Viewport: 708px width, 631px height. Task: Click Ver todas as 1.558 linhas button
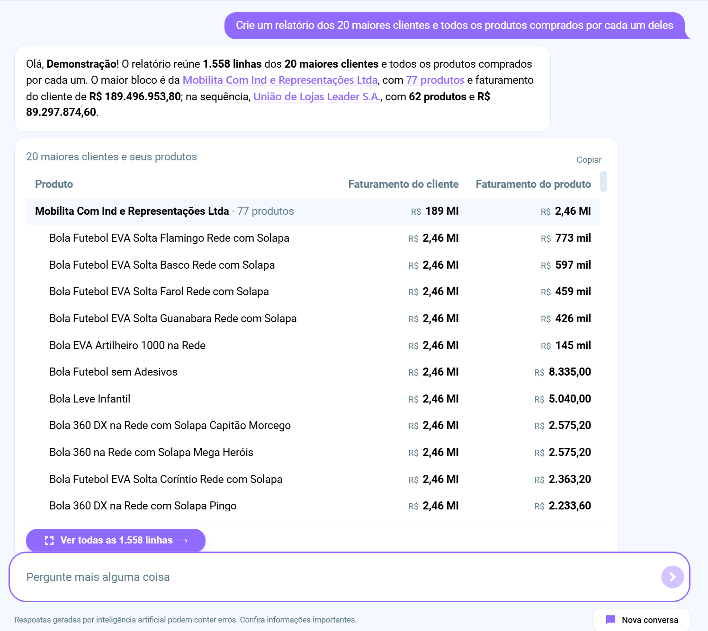point(116,540)
